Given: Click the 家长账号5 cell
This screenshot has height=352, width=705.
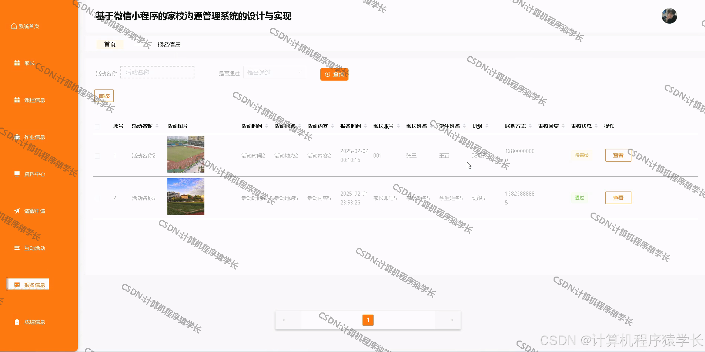Looking at the screenshot, I should 385,198.
